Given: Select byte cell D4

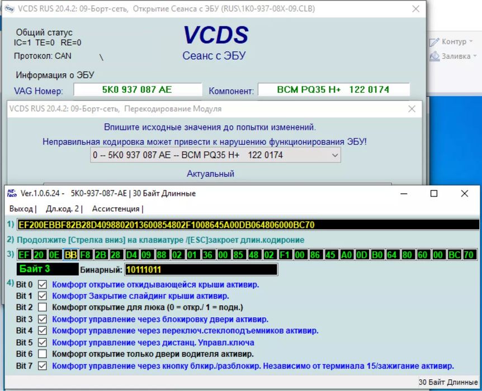Looking at the screenshot, I should coord(132,255).
